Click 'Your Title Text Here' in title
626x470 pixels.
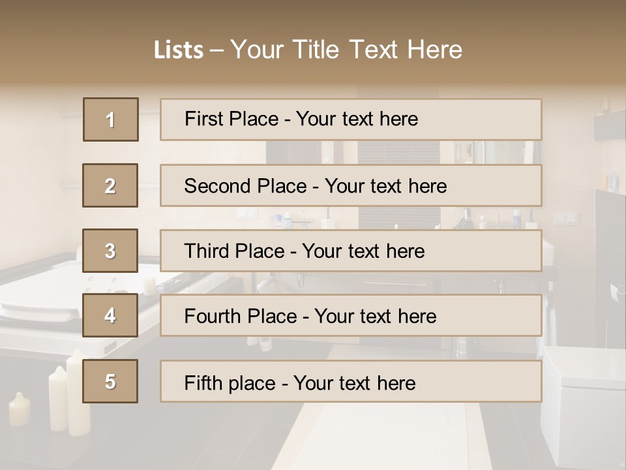pos(346,50)
